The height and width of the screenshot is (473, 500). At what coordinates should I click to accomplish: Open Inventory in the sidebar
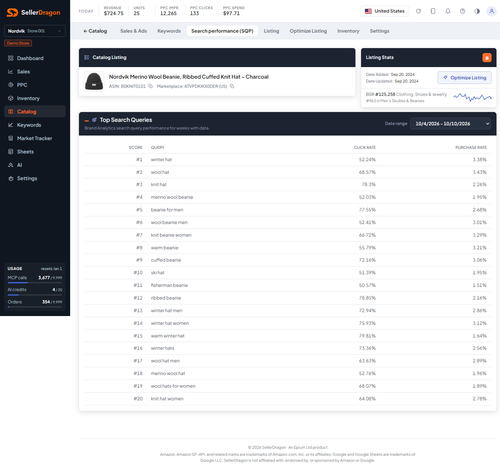click(x=35, y=98)
